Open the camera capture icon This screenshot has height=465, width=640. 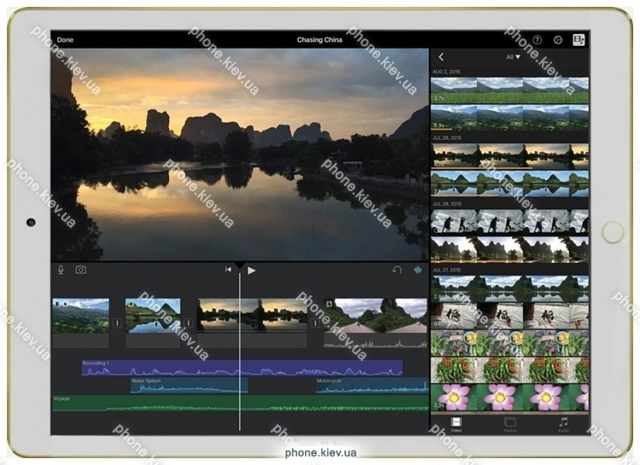point(81,270)
